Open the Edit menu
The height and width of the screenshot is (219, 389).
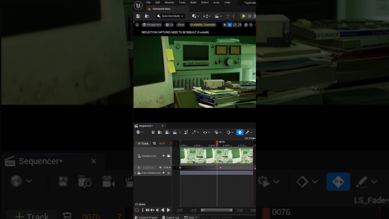pyautogui.click(x=157, y=2)
